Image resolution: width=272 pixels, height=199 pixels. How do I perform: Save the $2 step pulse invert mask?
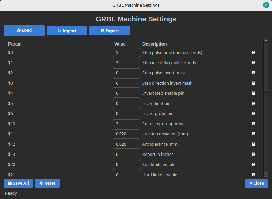[x=253, y=73]
